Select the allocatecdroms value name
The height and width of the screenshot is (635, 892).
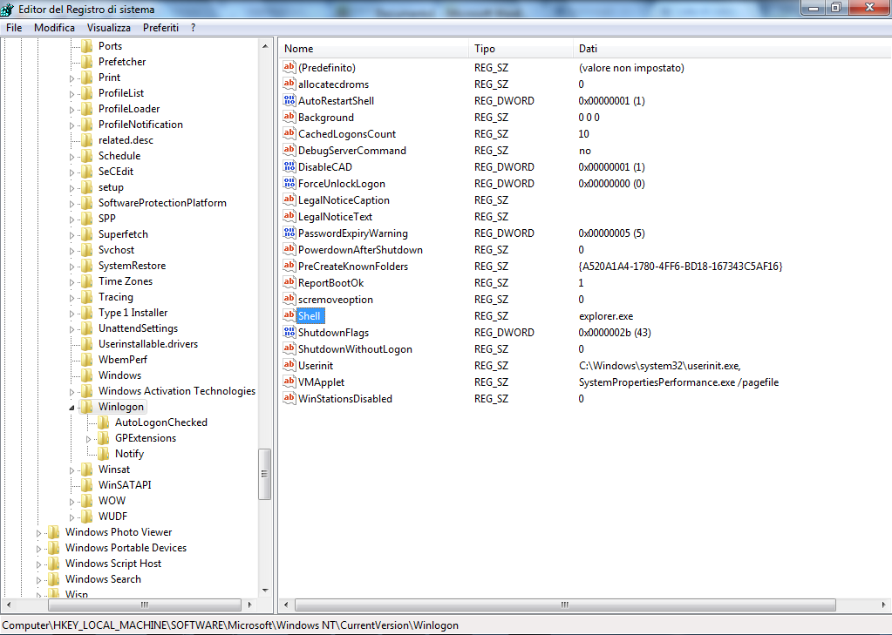(333, 84)
